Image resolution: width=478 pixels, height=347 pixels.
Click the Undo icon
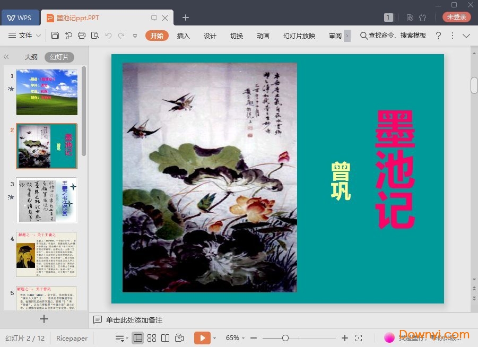[109, 35]
